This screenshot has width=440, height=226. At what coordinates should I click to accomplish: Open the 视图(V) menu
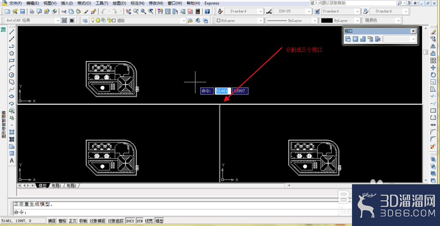(50, 3)
